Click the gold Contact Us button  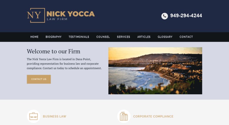[x=39, y=79]
